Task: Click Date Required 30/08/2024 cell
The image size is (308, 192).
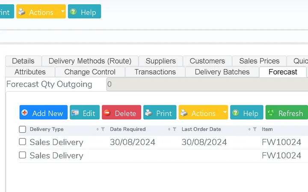Action: (133, 142)
